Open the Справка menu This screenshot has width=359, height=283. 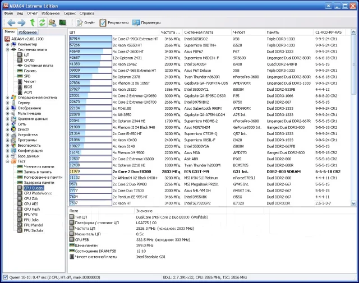point(87,13)
